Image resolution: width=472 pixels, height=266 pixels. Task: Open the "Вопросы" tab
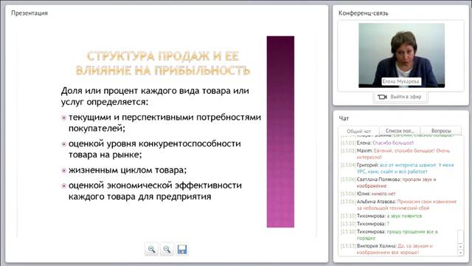[441, 131]
